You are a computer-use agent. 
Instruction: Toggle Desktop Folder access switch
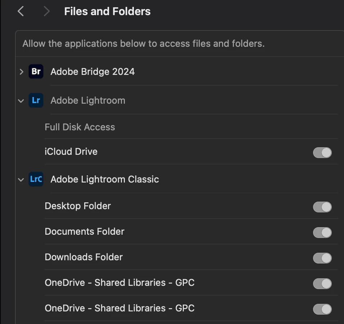coord(322,207)
